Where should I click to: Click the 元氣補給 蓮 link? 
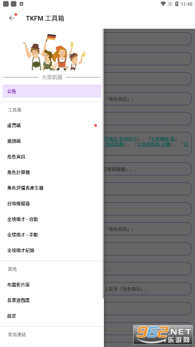[163, 139]
